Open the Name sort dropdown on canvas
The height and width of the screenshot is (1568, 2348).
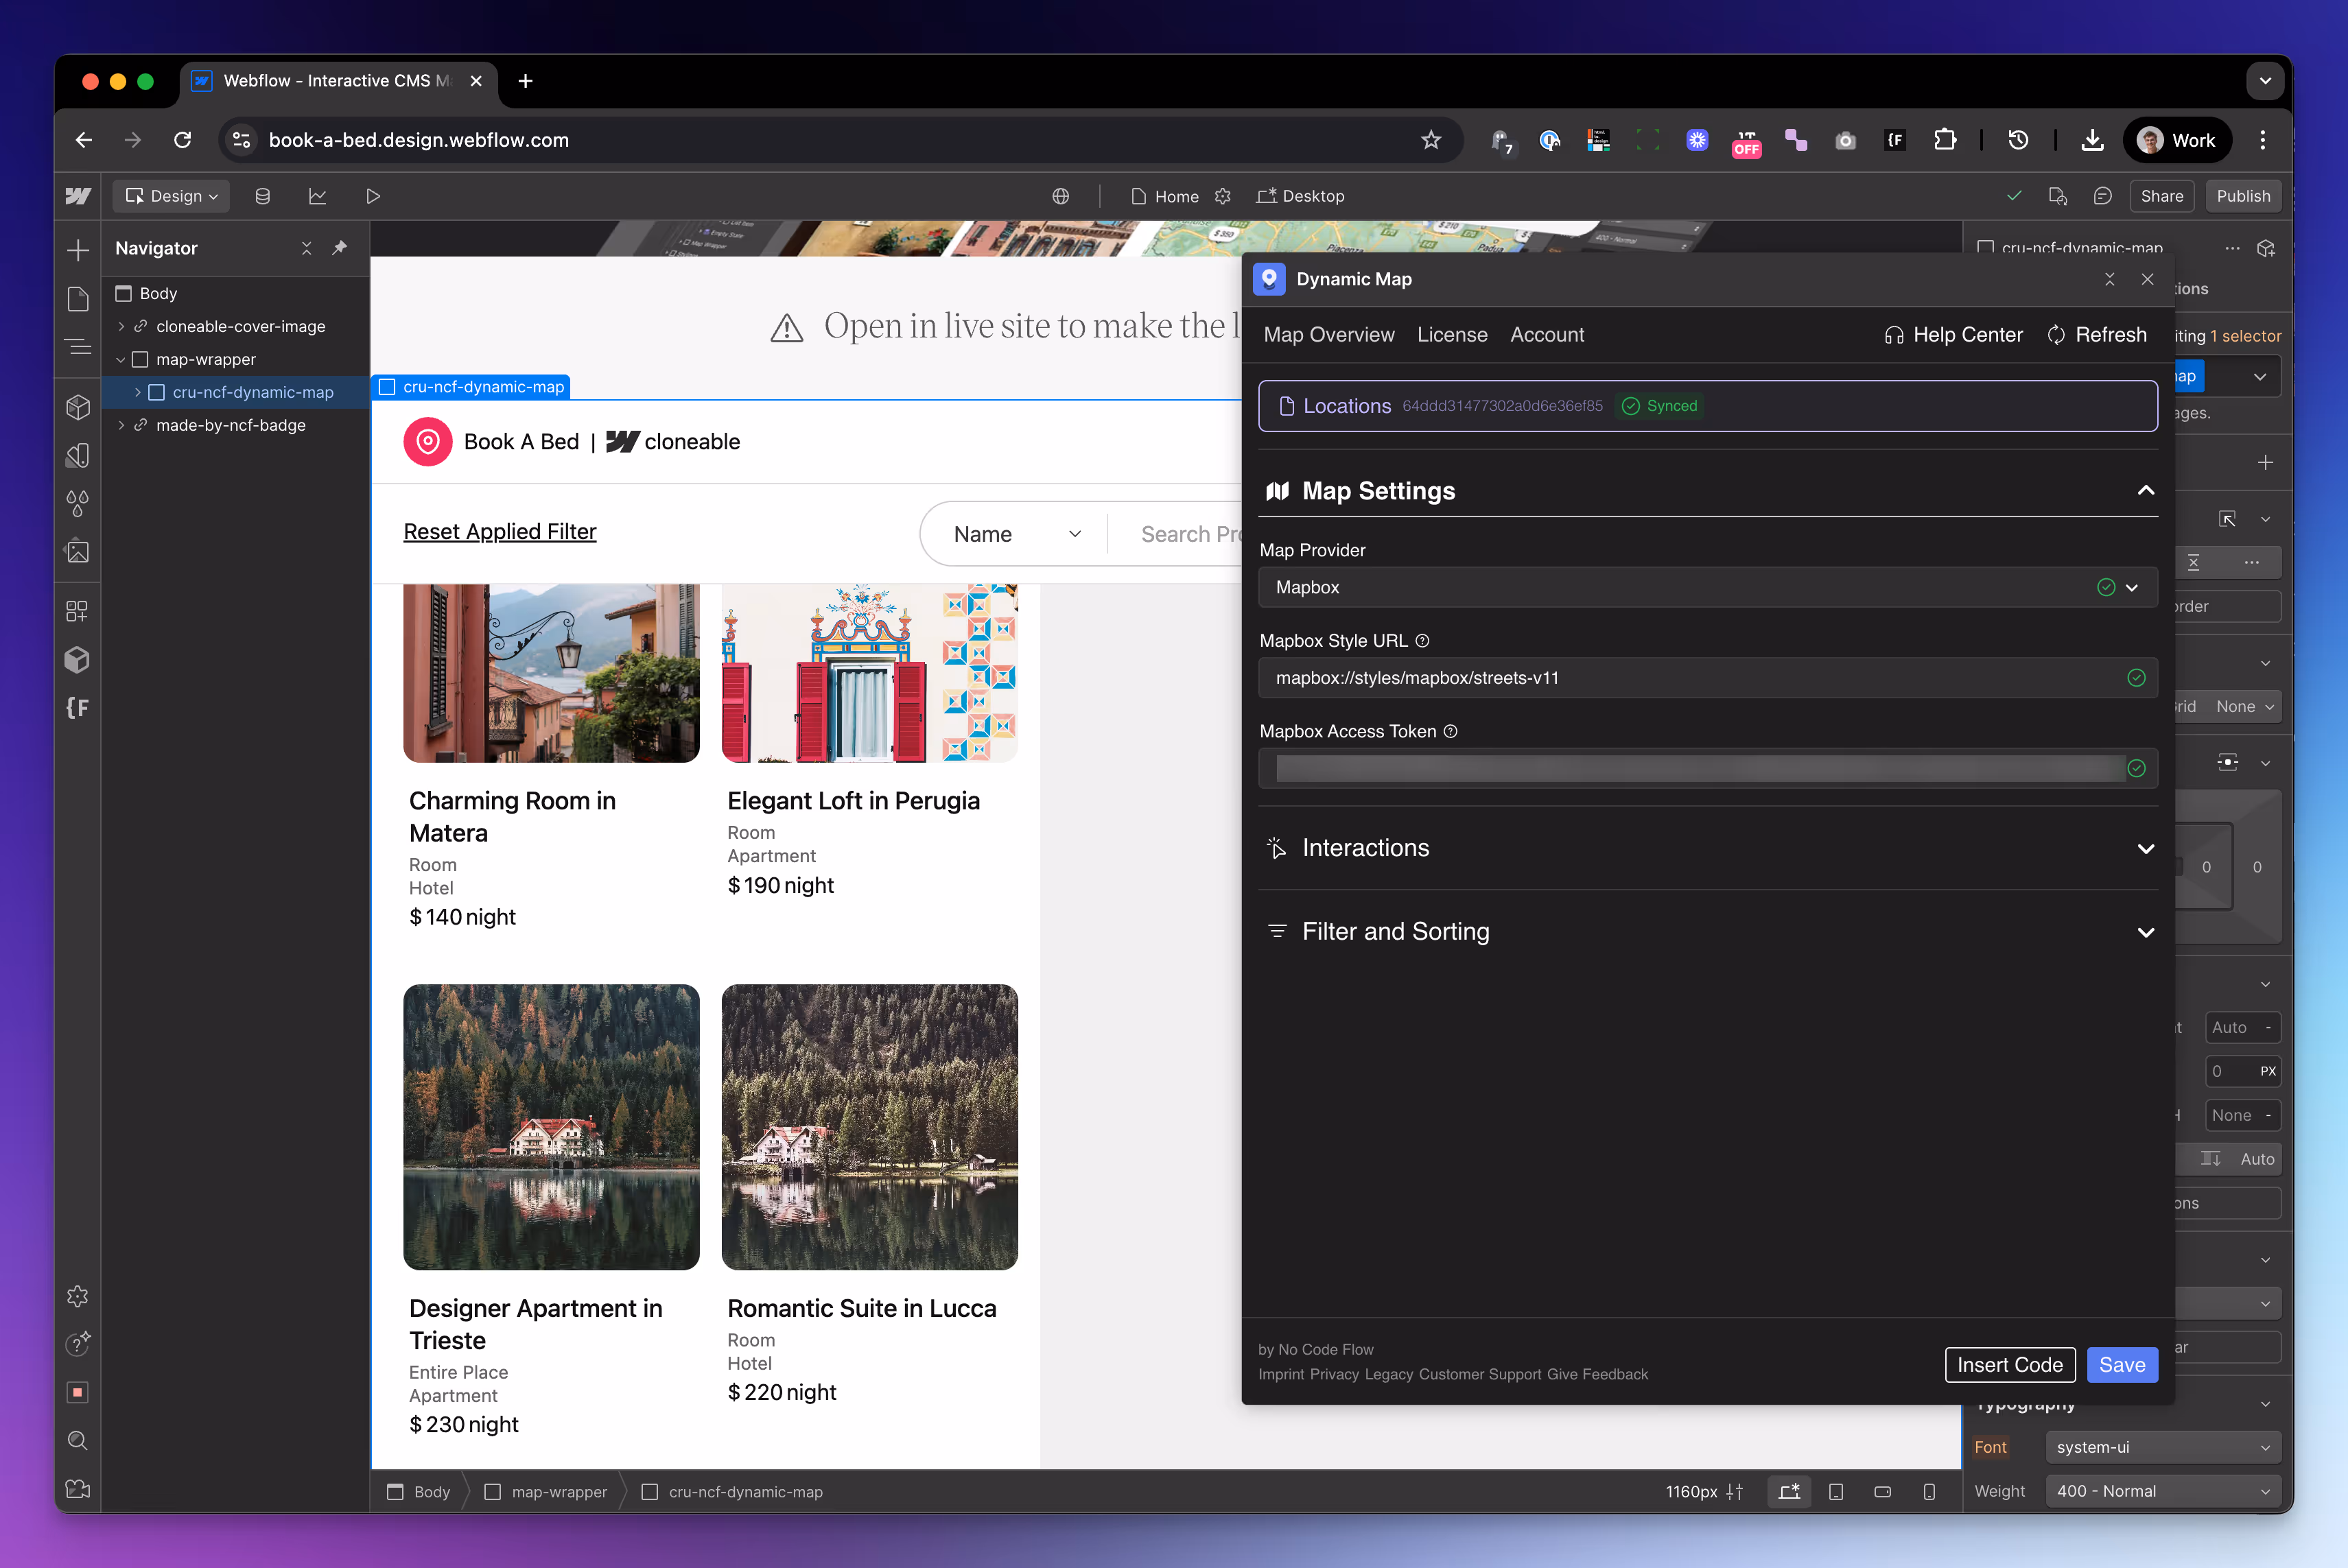(1016, 534)
